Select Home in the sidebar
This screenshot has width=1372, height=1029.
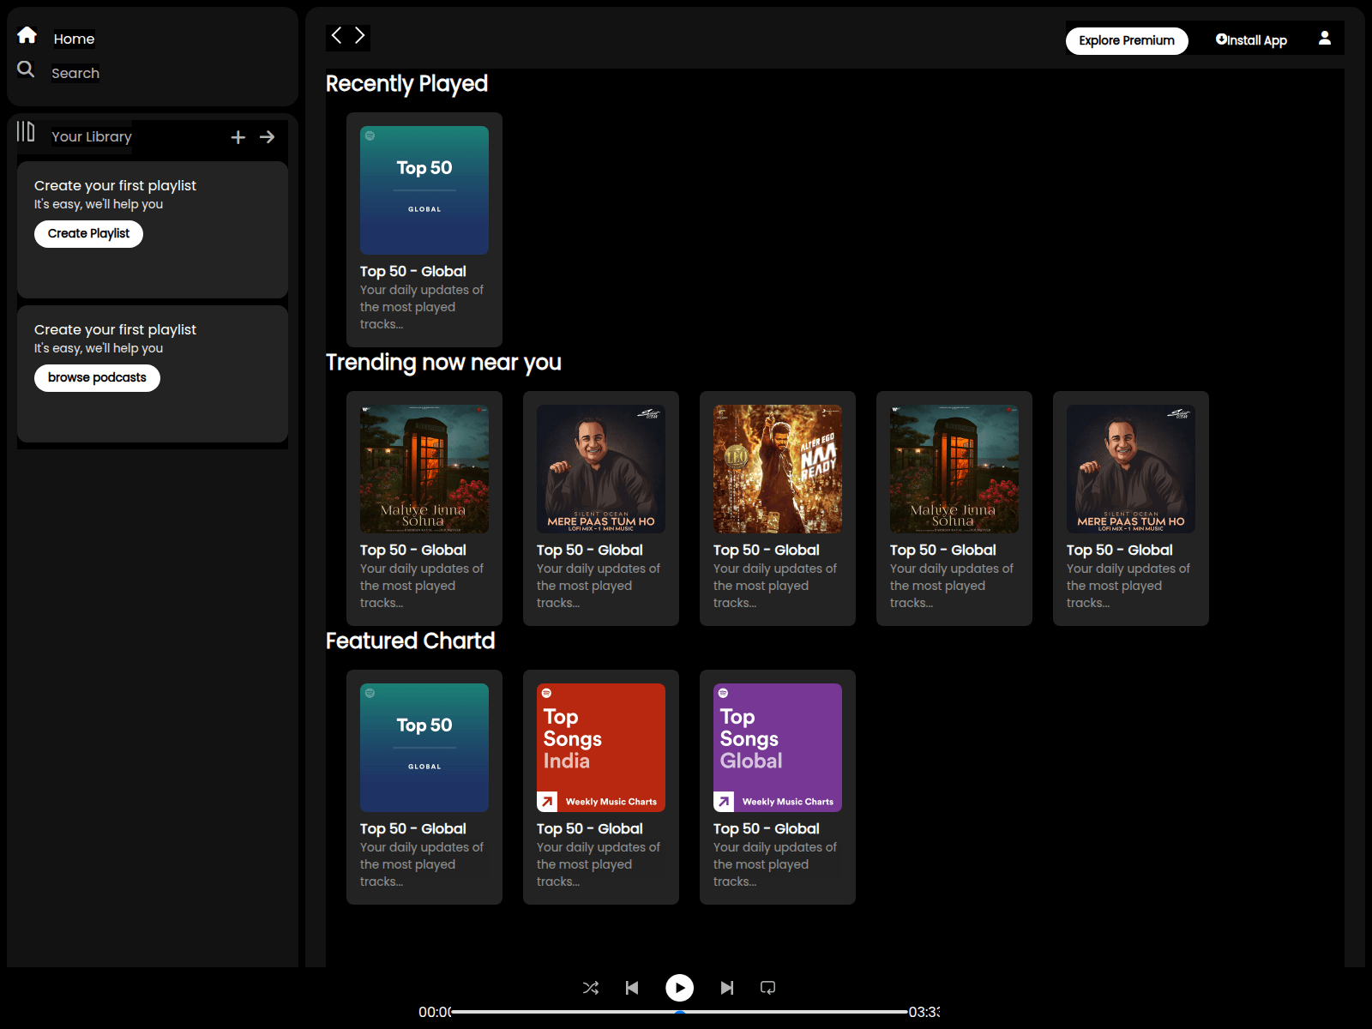(x=75, y=39)
